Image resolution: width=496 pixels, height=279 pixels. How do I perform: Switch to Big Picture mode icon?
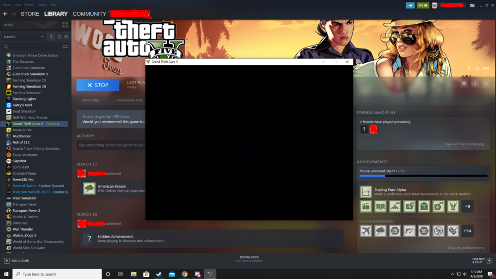472,5
